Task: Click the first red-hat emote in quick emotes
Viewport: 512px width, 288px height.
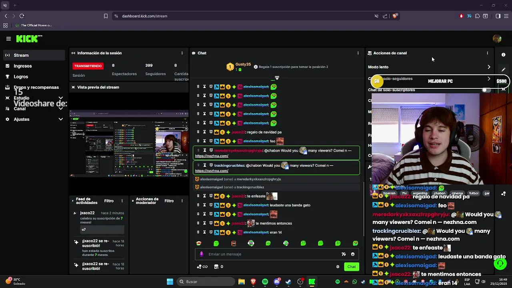Action: [199, 243]
